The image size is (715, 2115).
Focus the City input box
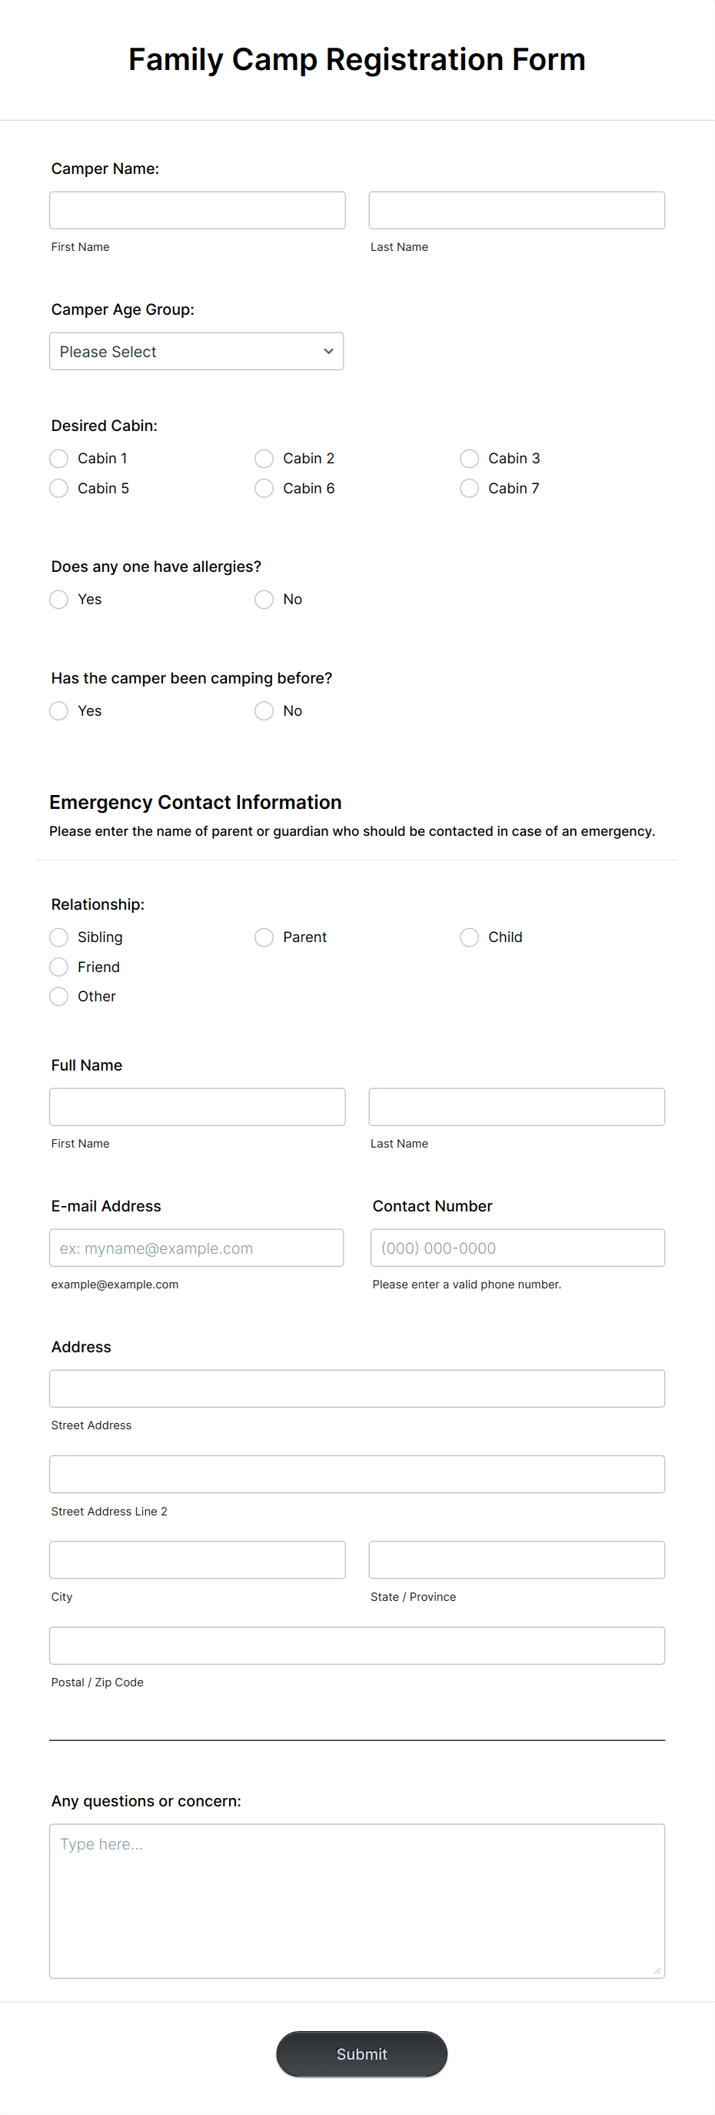click(197, 1559)
